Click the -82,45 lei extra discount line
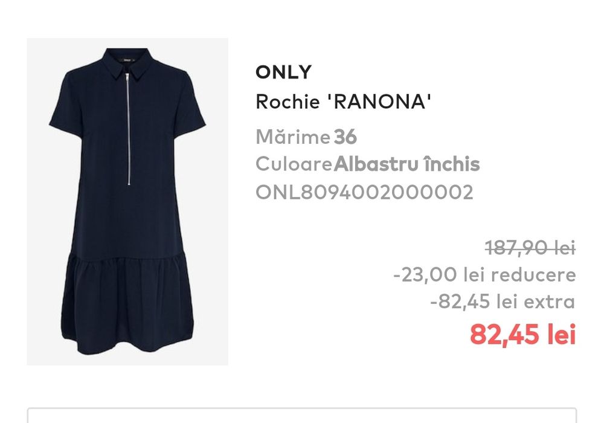Image resolution: width=604 pixels, height=423 pixels. (x=503, y=302)
